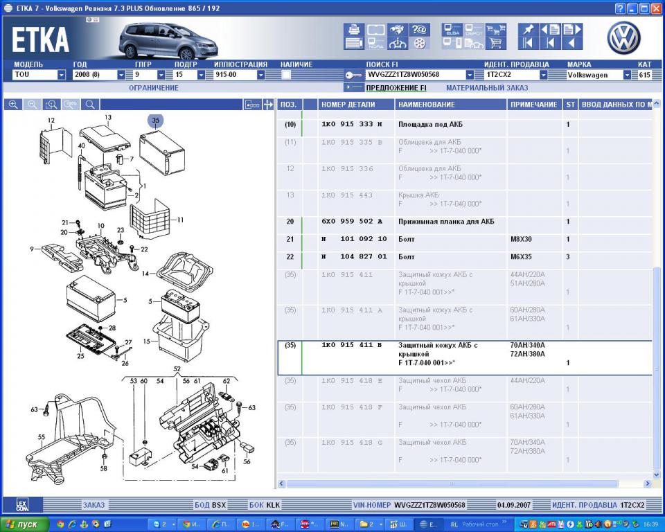Click the ПРИМЕЧАНИЕ column header
This screenshot has width=665, height=532.
[x=534, y=105]
